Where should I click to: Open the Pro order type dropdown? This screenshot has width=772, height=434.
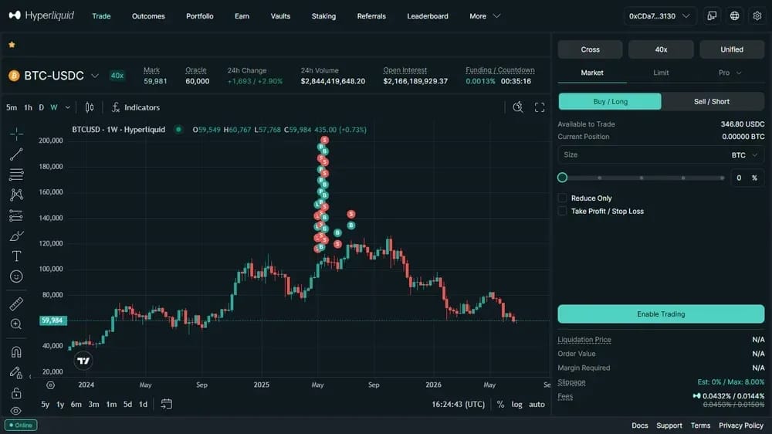point(730,73)
